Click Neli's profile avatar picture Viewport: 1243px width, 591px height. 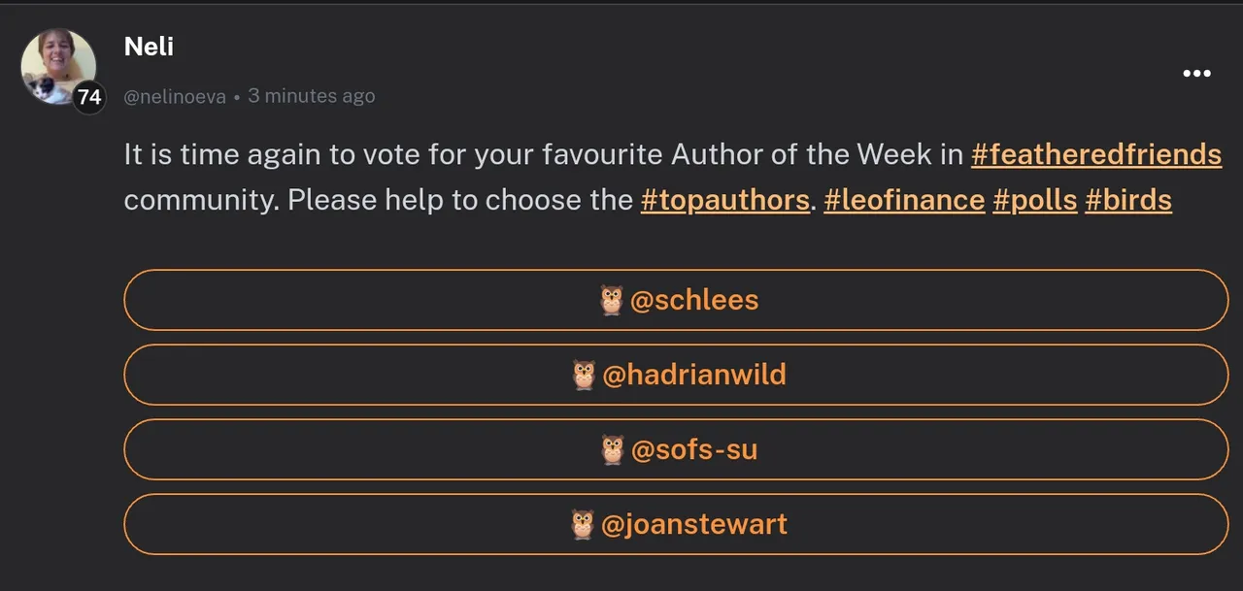point(56,63)
